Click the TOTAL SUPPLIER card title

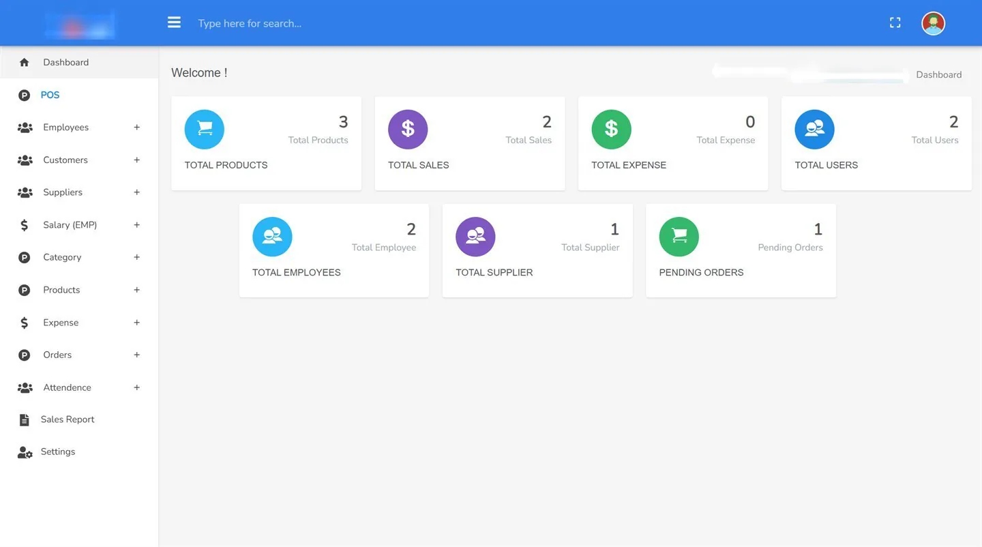tap(494, 272)
